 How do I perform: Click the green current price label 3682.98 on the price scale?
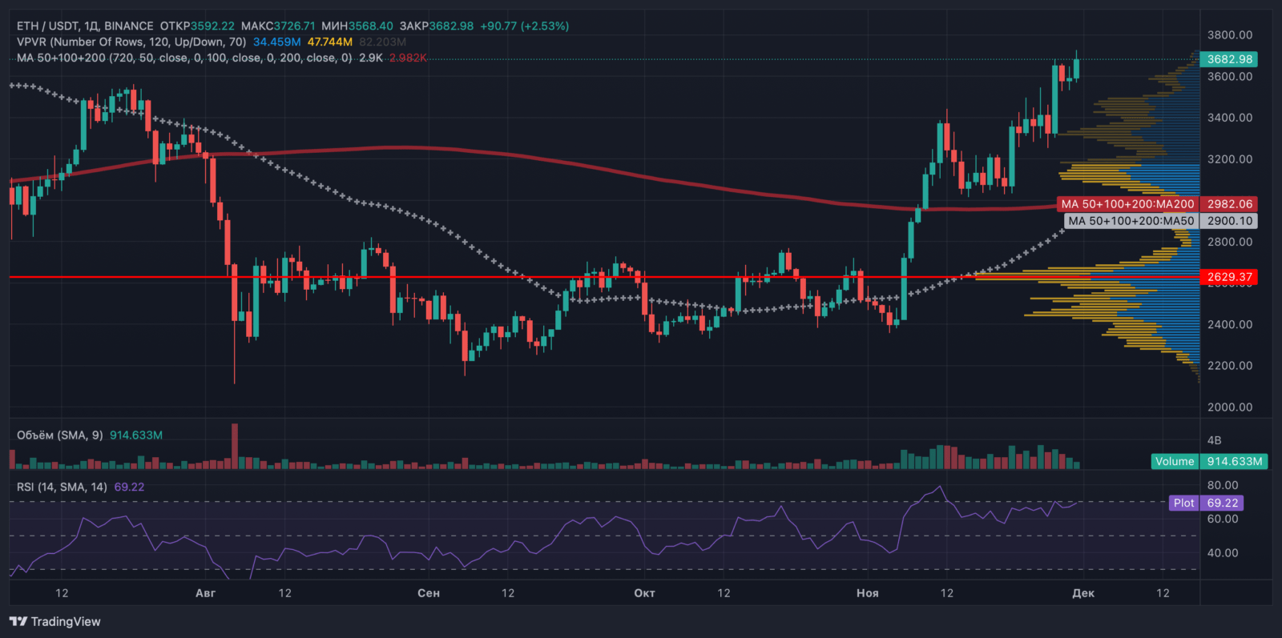1229,59
